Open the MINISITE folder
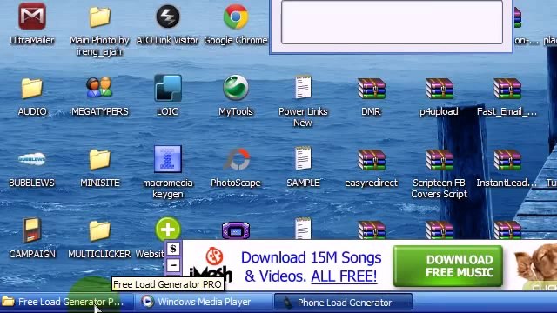 pos(99,160)
